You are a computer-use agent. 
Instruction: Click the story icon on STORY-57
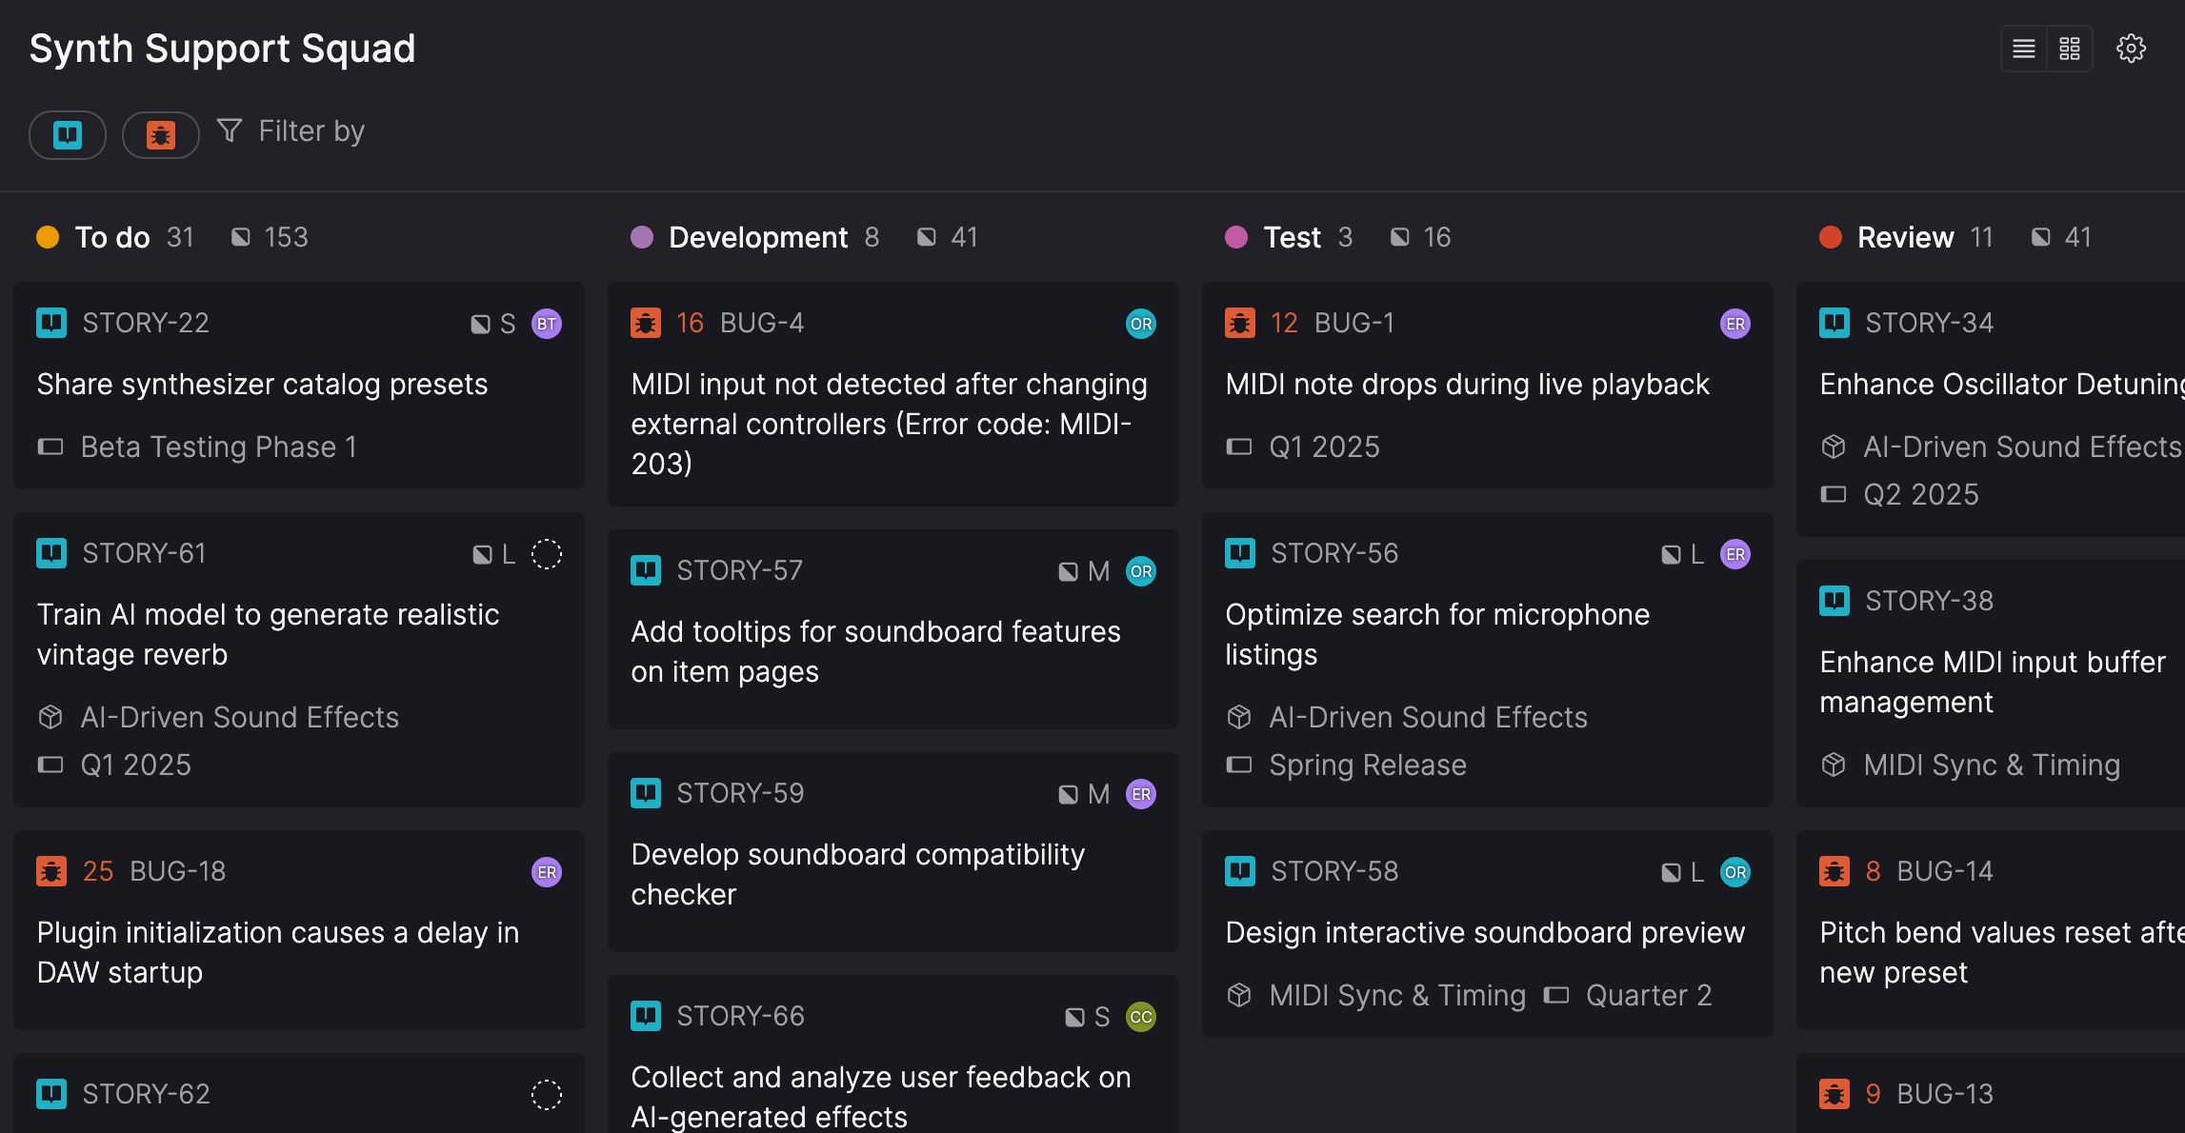click(646, 570)
